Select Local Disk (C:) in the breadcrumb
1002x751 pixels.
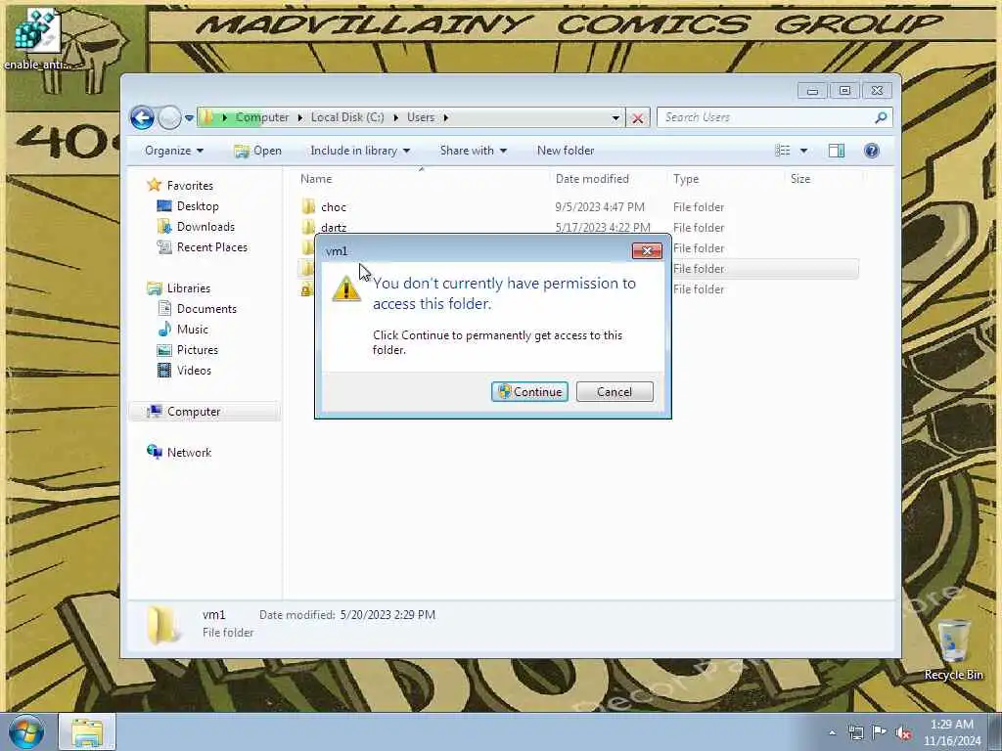[x=347, y=117]
